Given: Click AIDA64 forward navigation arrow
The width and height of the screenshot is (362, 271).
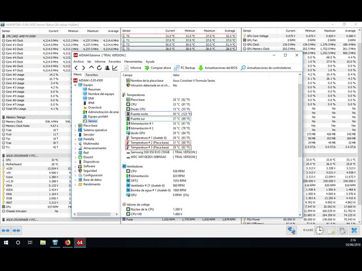Looking at the screenshot, I should pyautogui.click(x=84, y=68).
